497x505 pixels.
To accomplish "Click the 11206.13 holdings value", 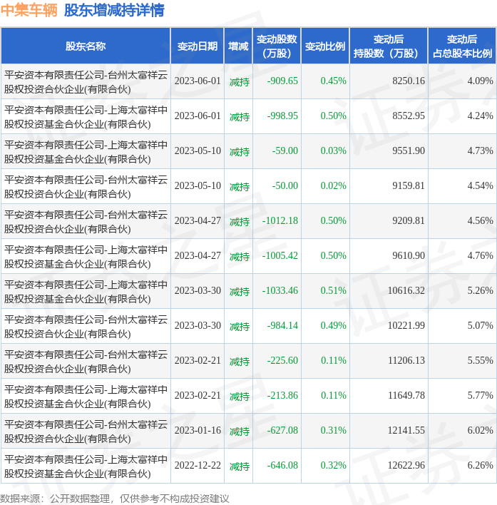I will pyautogui.click(x=406, y=360).
